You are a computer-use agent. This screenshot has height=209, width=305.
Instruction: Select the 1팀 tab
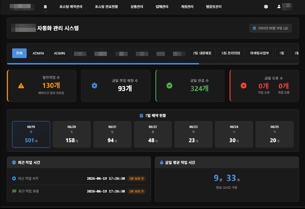coord(282,53)
